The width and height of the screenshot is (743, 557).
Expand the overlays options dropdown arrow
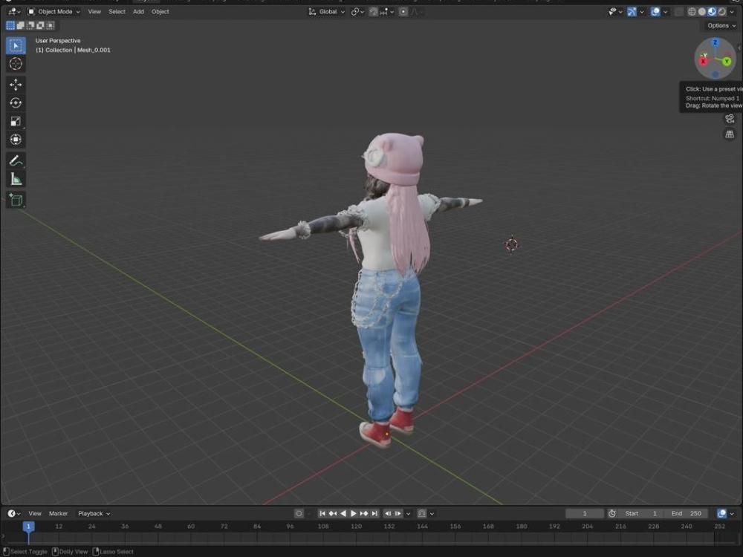(x=665, y=12)
